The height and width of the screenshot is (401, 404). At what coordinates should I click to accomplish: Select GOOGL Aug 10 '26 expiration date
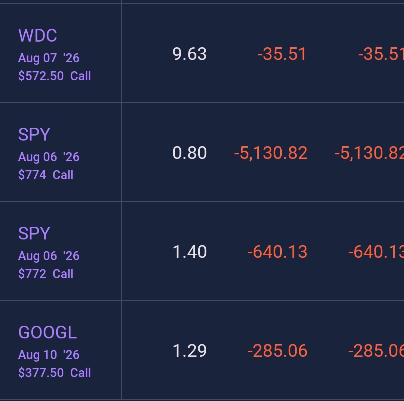coord(49,355)
